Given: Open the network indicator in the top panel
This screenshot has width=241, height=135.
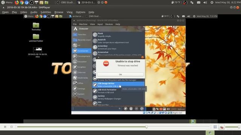Looking at the screenshot, I should [192, 3].
